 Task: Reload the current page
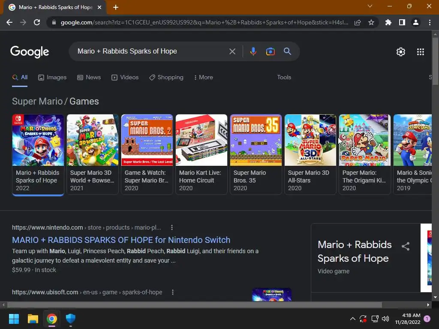point(37,22)
